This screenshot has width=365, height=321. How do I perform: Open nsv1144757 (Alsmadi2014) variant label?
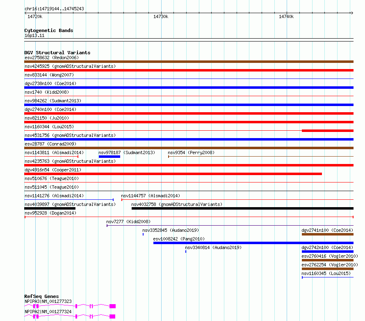151,196
